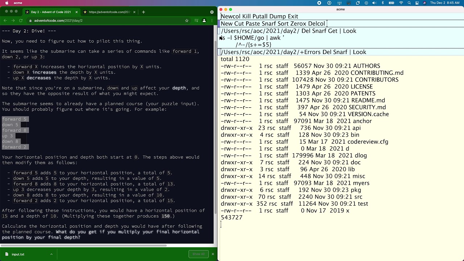The width and height of the screenshot is (464, 261).
Task: Click the Chrome forward arrow
Action: (x=13, y=21)
